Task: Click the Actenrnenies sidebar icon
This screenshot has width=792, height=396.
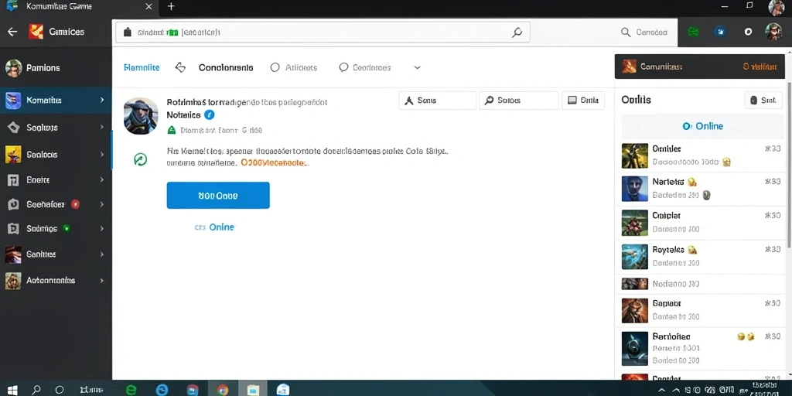Action: pyautogui.click(x=13, y=280)
